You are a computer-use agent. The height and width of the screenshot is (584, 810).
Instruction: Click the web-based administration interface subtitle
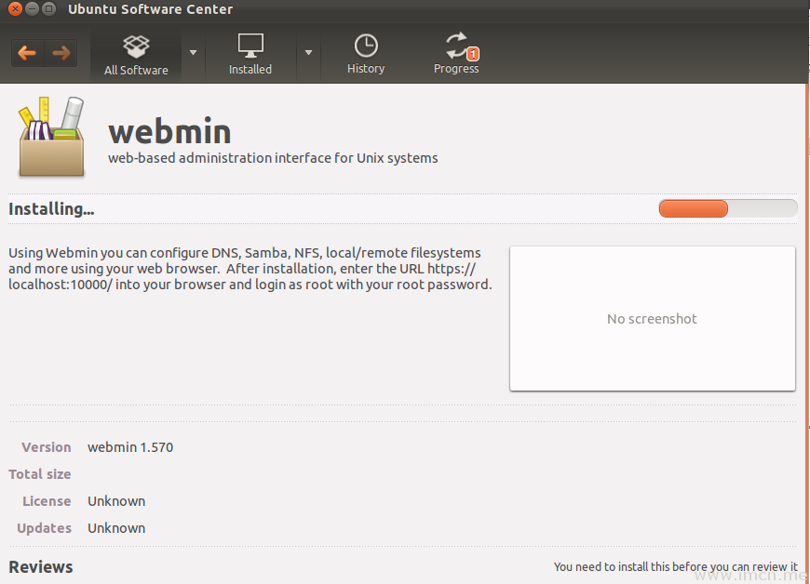273,158
